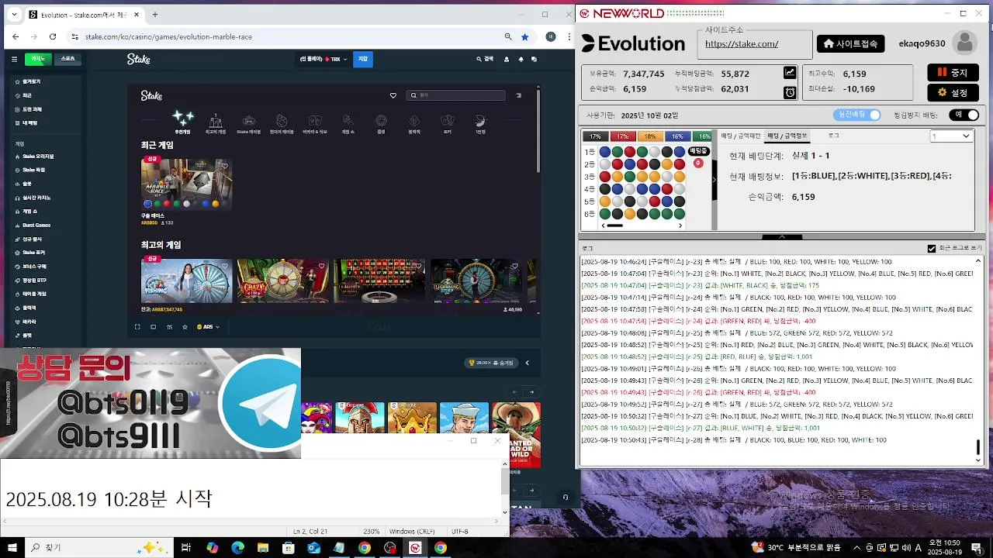Open the settings gear button in NewWorld
Viewport: 993px width, 558px height.
coord(953,92)
